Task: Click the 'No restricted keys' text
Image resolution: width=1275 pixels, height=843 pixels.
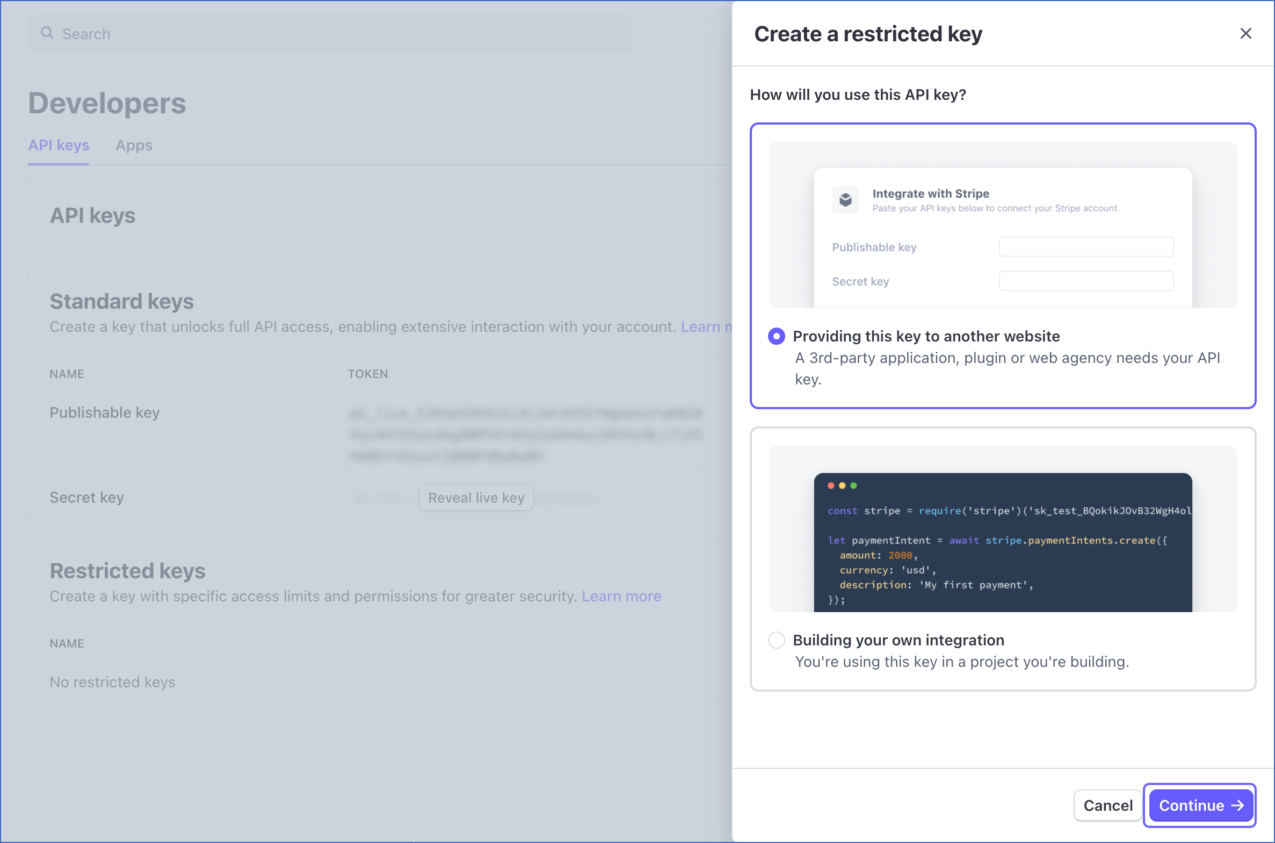Action: point(112,682)
